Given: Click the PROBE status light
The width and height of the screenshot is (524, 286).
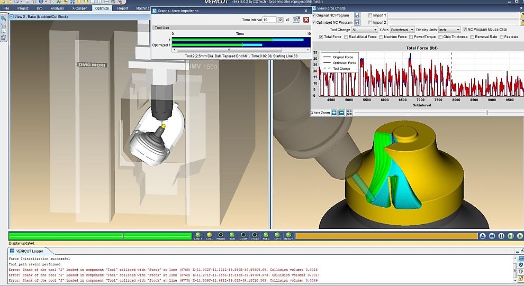Looking at the screenshot, I should coord(221,236).
